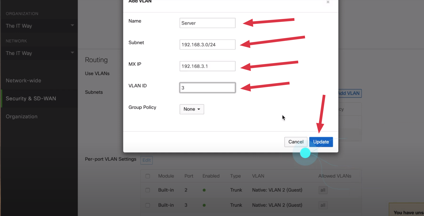Open the Network-wide menu
The width and height of the screenshot is (424, 216).
coord(24,80)
